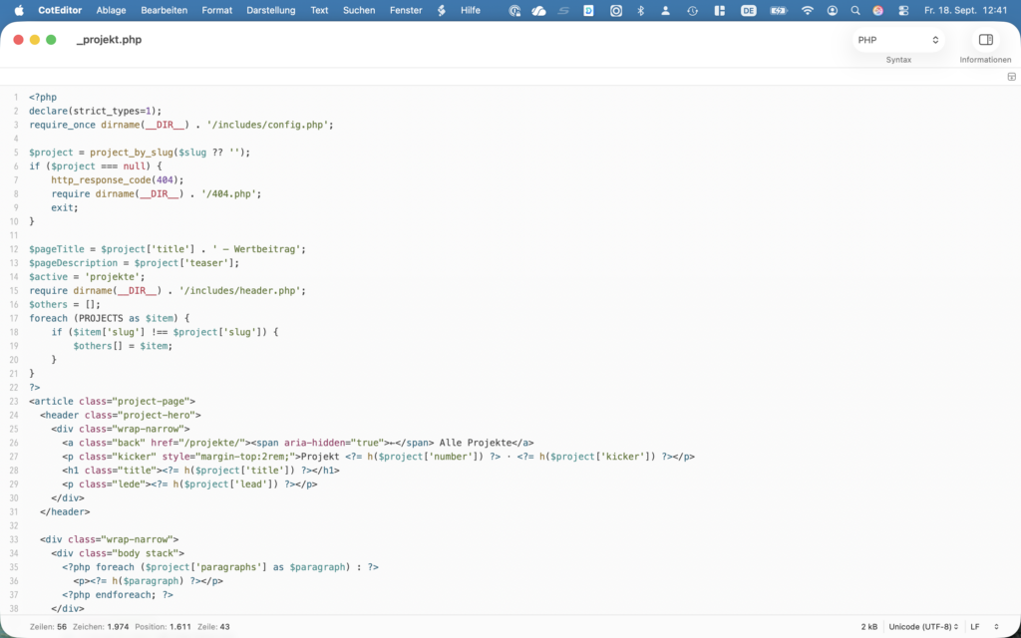Click the $pageTitle variable

pyautogui.click(x=56, y=249)
